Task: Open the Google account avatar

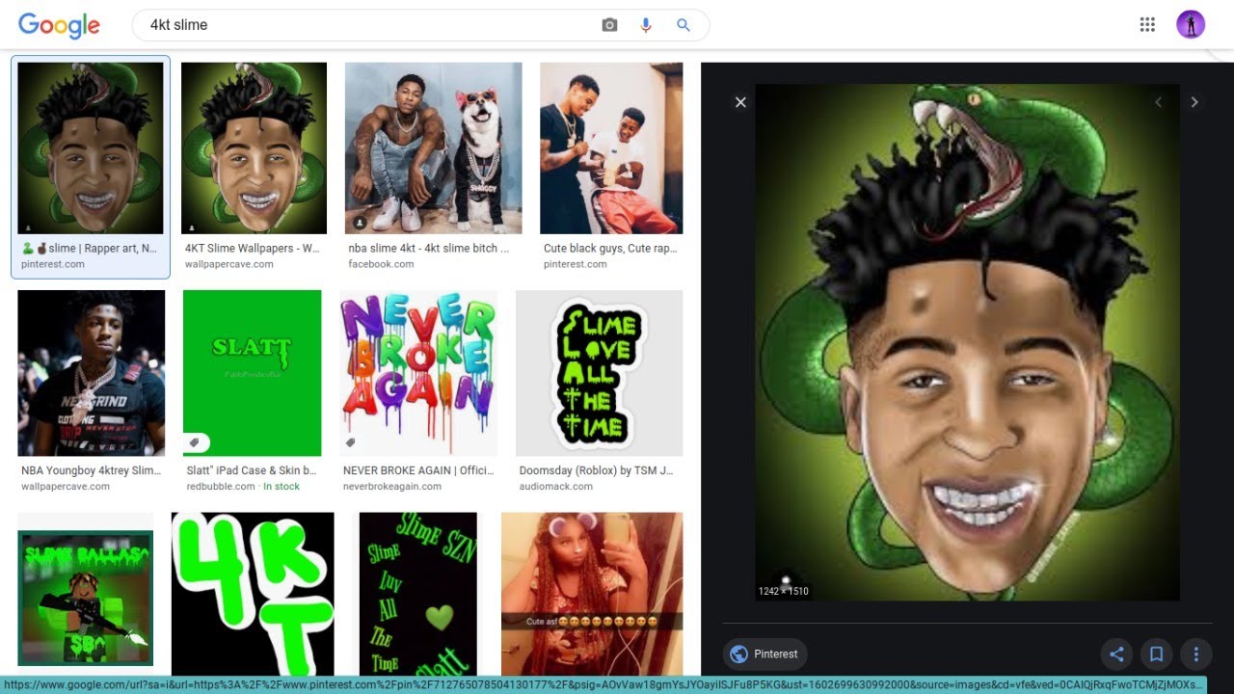Action: tap(1191, 25)
